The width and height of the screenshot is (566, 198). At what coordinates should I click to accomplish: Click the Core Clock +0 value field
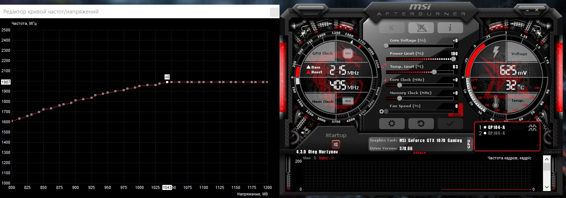(x=455, y=80)
